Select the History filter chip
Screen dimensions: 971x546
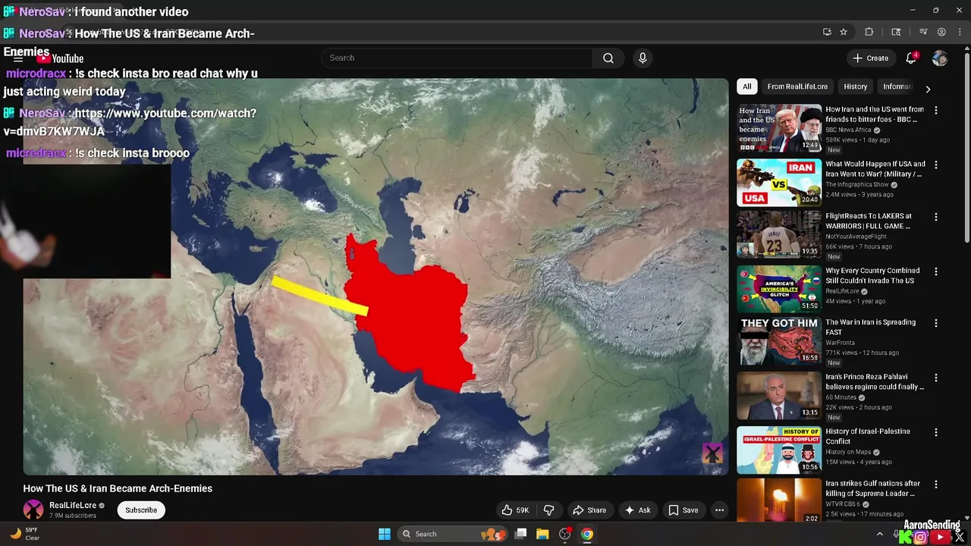click(856, 86)
